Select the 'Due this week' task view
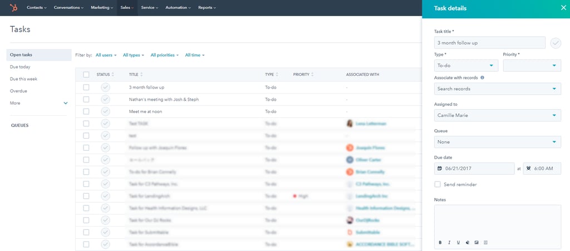The width and height of the screenshot is (570, 251). [x=24, y=79]
